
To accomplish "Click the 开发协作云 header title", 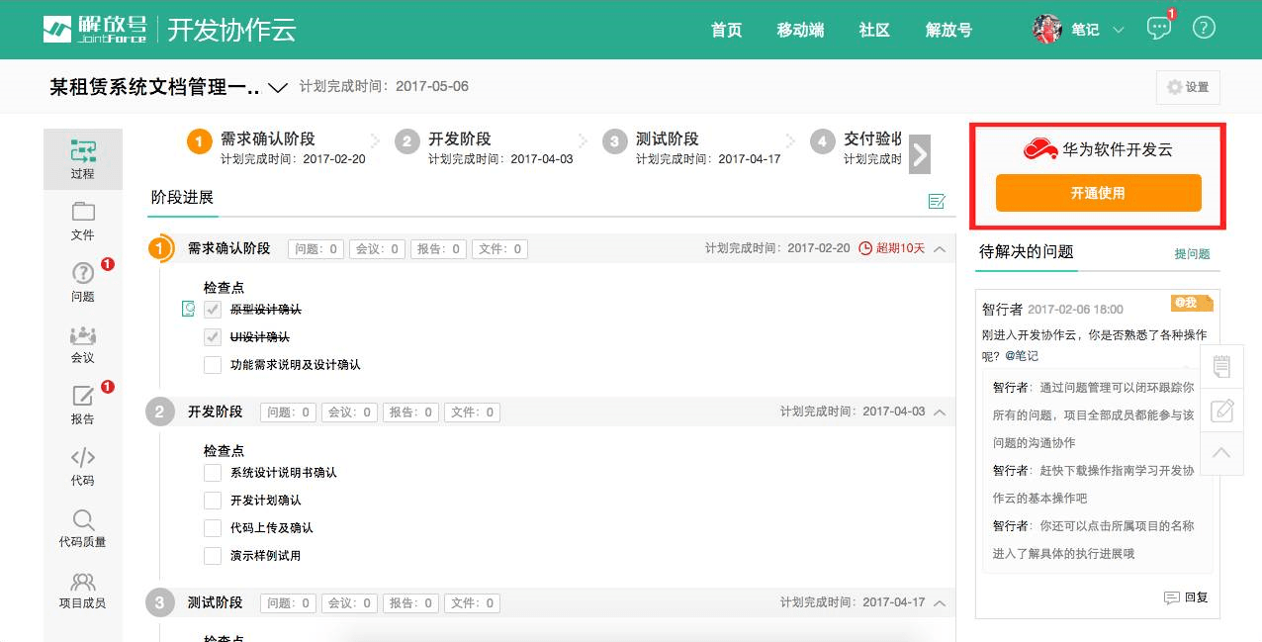I will pyautogui.click(x=231, y=30).
